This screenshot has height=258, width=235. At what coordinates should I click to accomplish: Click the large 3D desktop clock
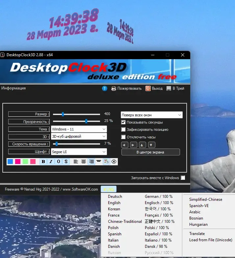(63, 24)
